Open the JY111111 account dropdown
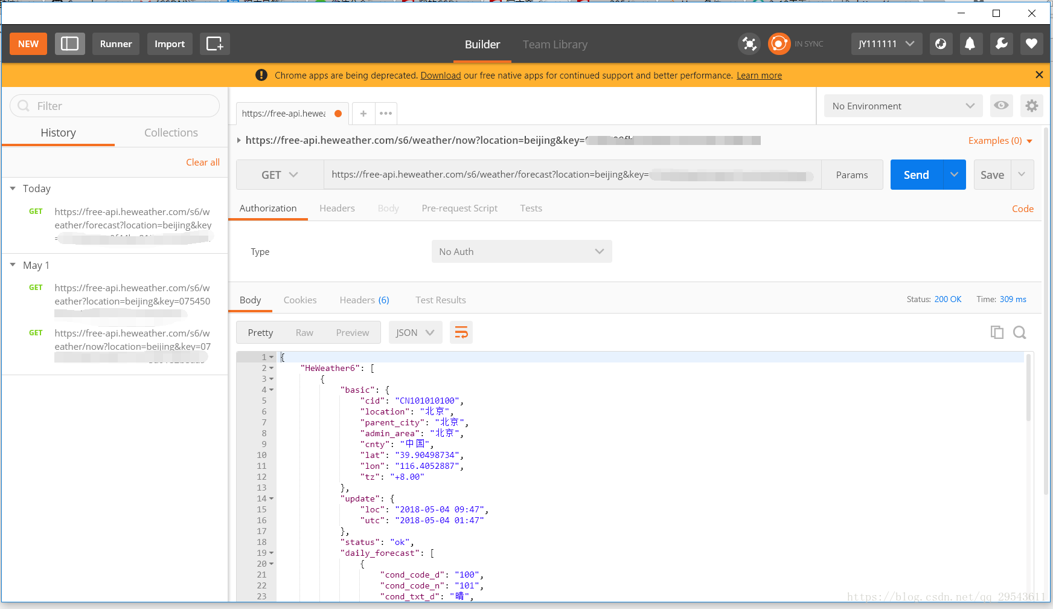 [x=886, y=43]
